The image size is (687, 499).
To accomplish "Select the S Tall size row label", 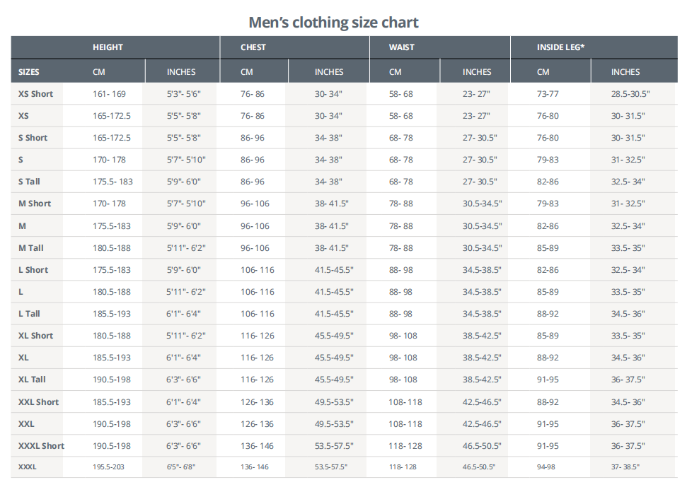I will 29,182.
